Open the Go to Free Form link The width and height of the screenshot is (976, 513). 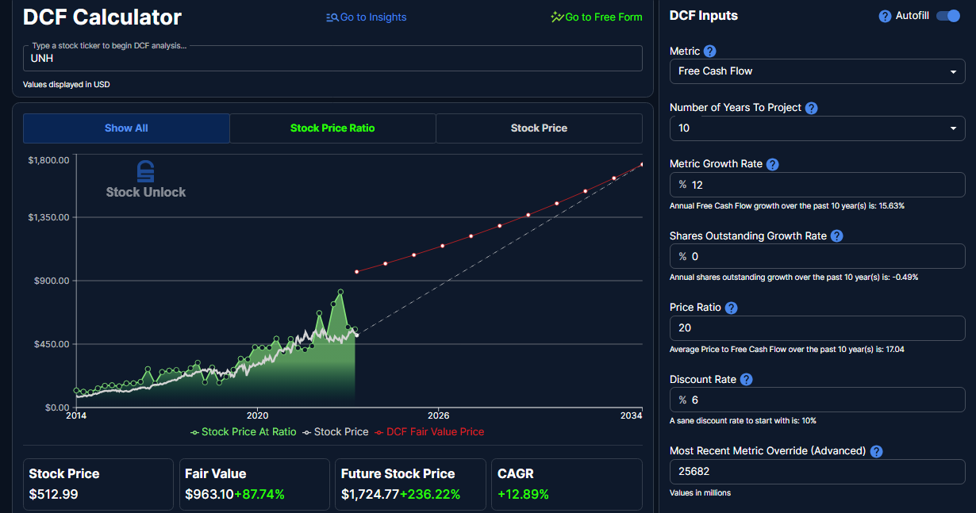click(x=597, y=17)
